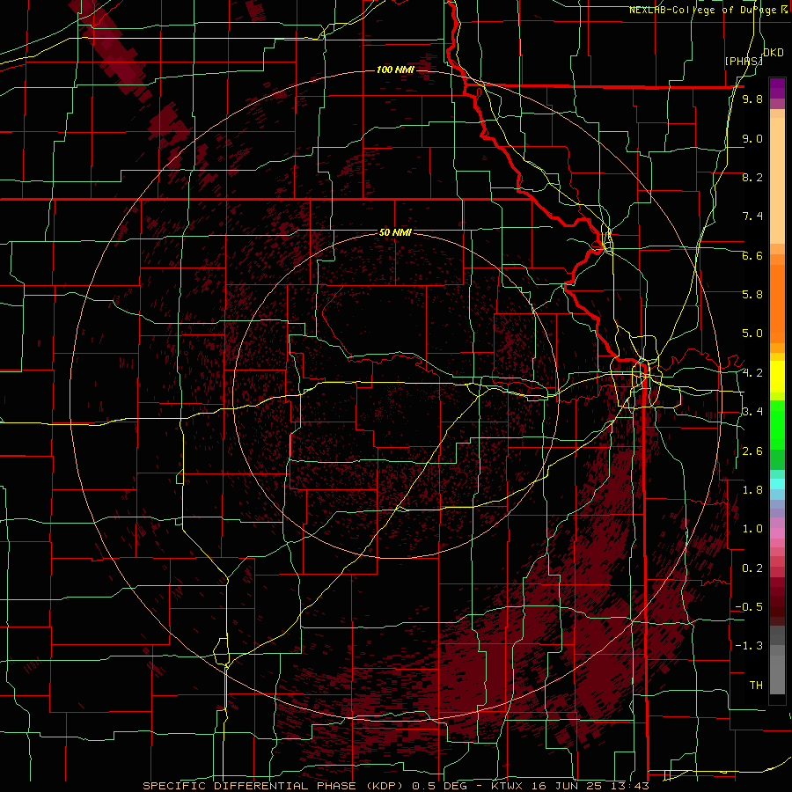The height and width of the screenshot is (792, 792).
Task: Click the 3.4 color scale value
Action: [752, 412]
